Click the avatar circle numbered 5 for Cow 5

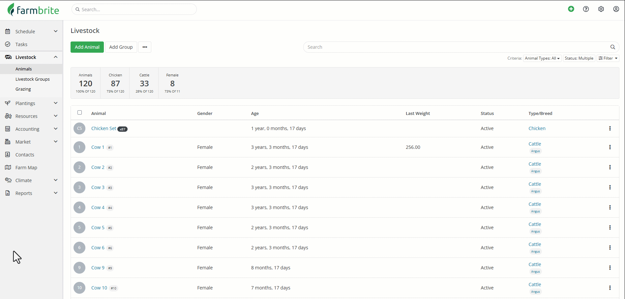(79, 228)
